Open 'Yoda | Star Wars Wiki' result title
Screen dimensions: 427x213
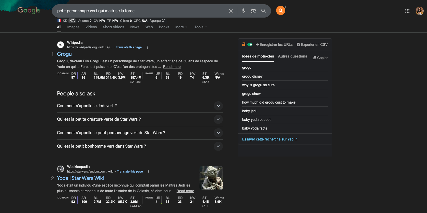click(80, 178)
